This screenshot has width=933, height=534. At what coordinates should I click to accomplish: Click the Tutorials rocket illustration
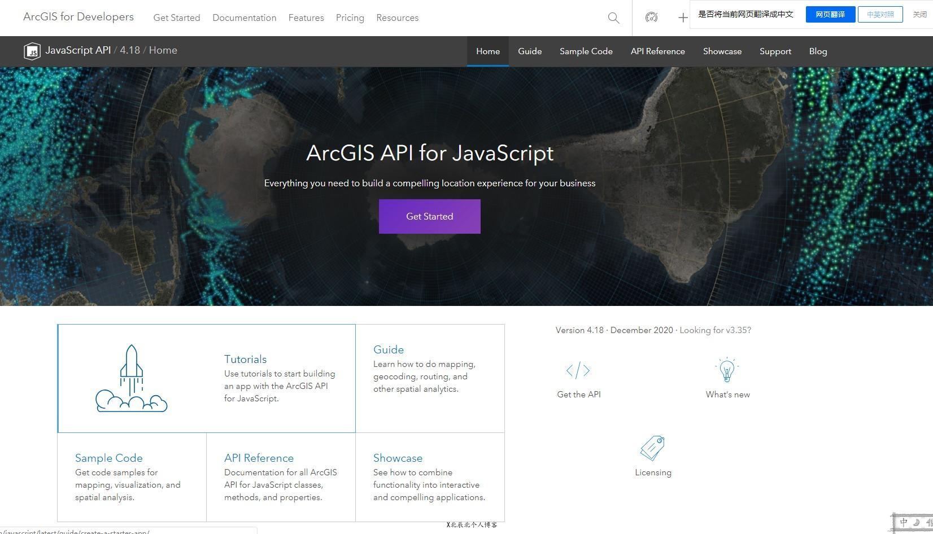tap(132, 378)
